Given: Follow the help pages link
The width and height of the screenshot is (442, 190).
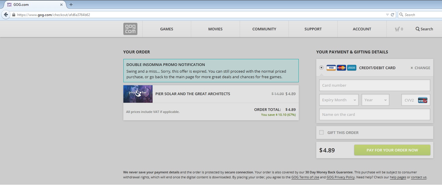Looking at the screenshot, I should (x=398, y=177).
